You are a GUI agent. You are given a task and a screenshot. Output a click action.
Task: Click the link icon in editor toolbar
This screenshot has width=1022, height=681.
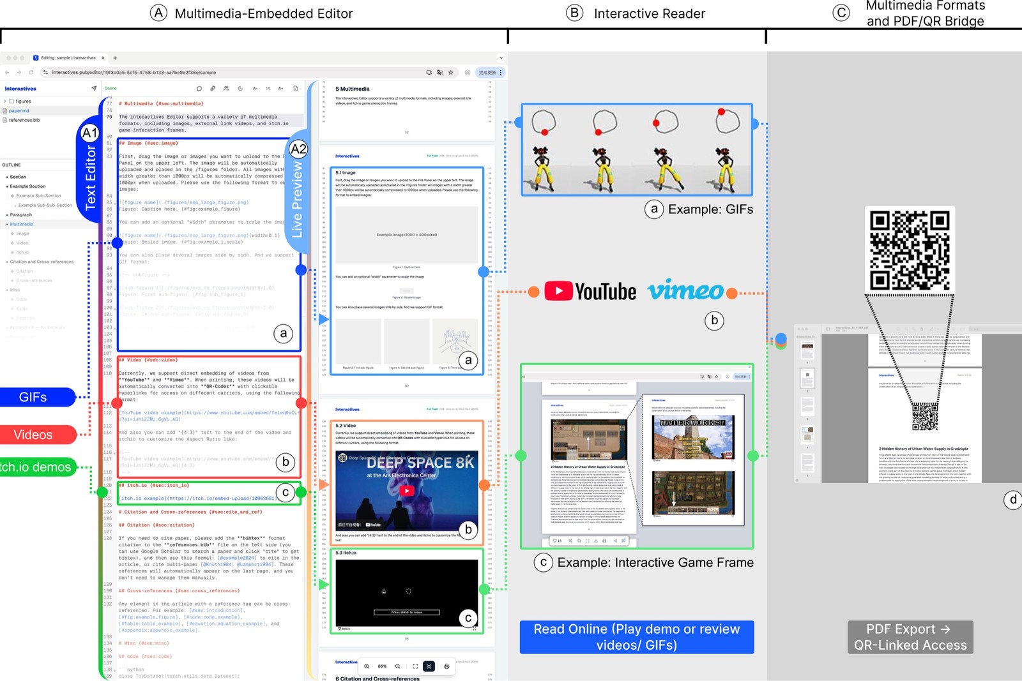213,88
